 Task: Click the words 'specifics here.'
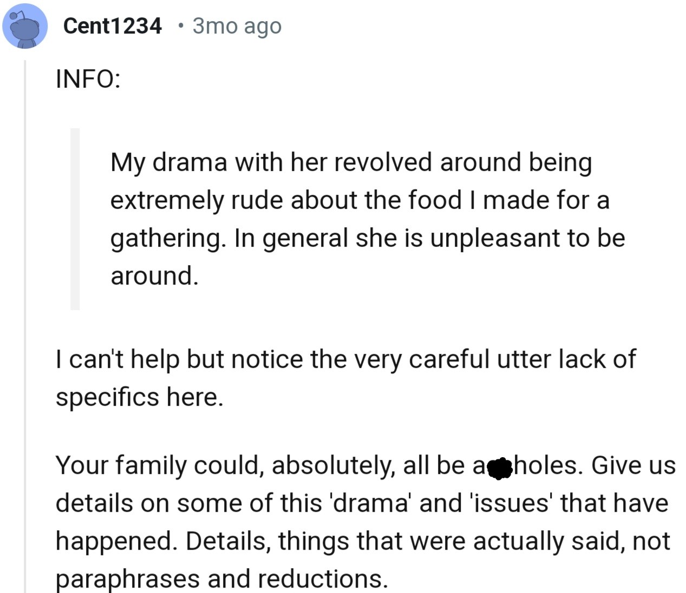click(x=139, y=397)
